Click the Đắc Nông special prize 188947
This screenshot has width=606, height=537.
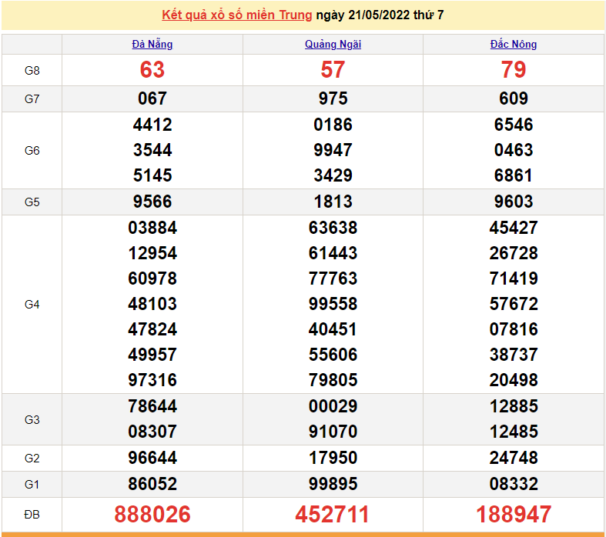tap(514, 514)
